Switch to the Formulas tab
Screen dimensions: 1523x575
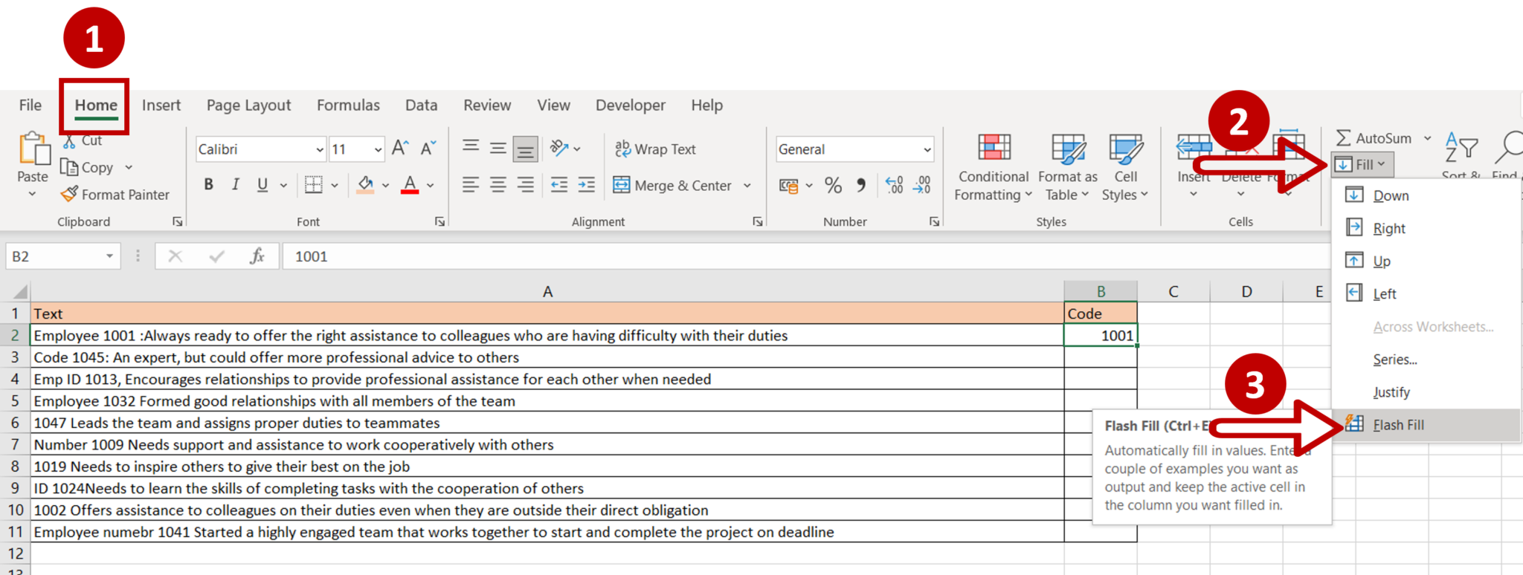coord(348,105)
